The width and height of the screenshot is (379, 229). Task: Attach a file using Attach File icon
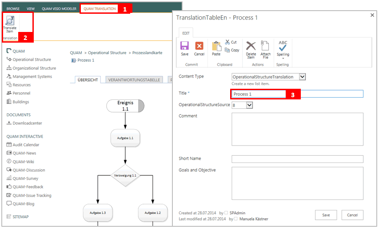click(265, 48)
